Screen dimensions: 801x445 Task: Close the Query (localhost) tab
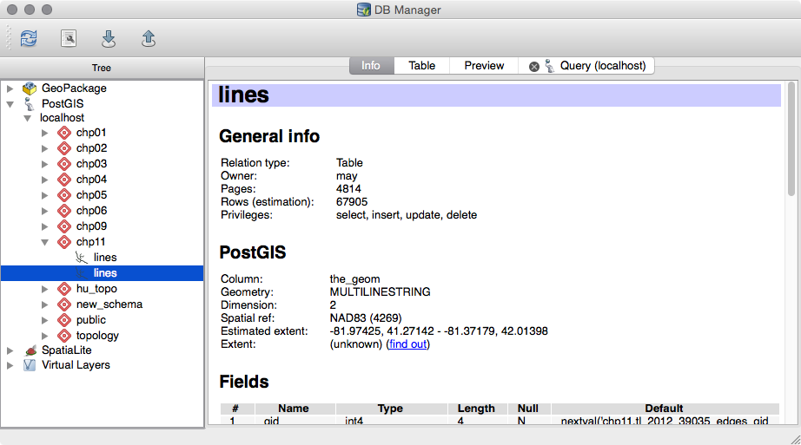pyautogui.click(x=534, y=66)
